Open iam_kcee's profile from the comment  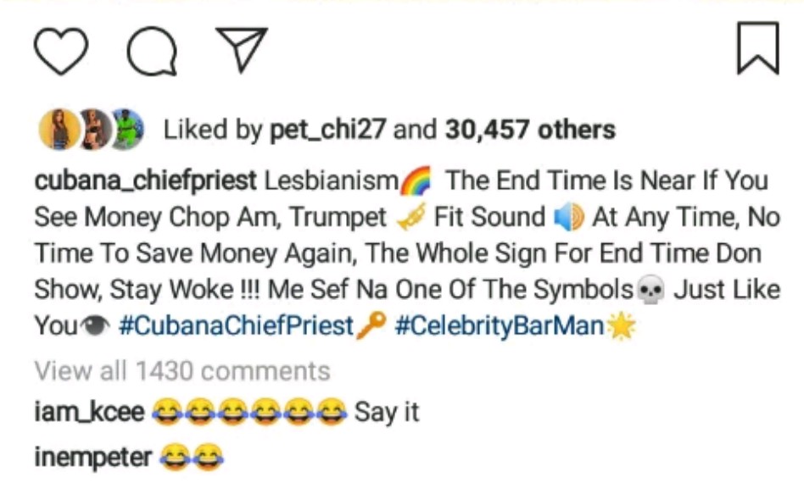(89, 414)
